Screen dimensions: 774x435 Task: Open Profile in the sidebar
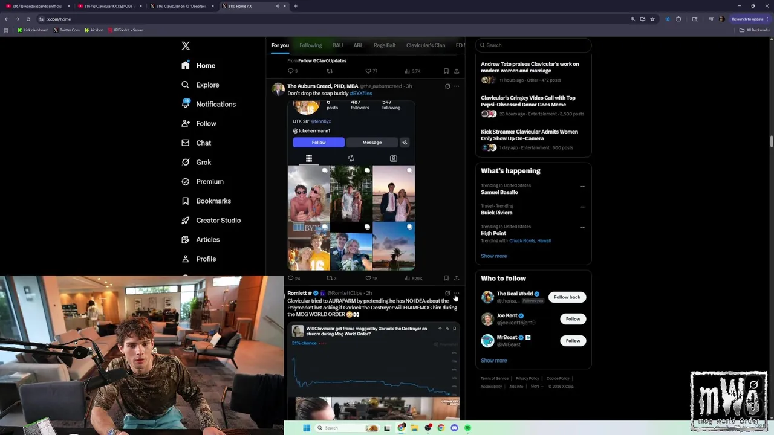click(198, 259)
